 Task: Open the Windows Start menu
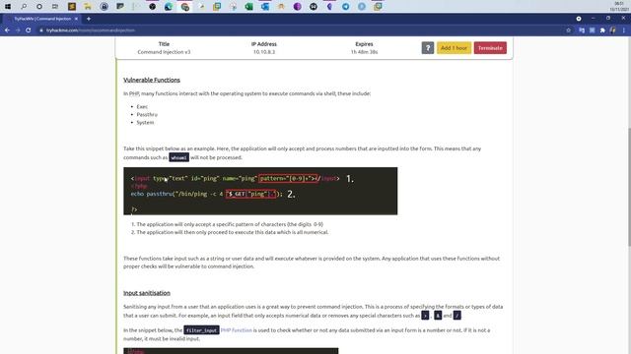point(8,7)
